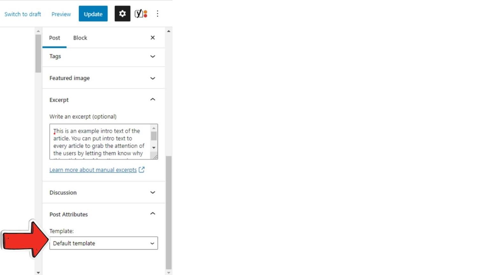The width and height of the screenshot is (489, 275).
Task: Click the sidebar scrollbar down arrow
Action: pos(169,272)
